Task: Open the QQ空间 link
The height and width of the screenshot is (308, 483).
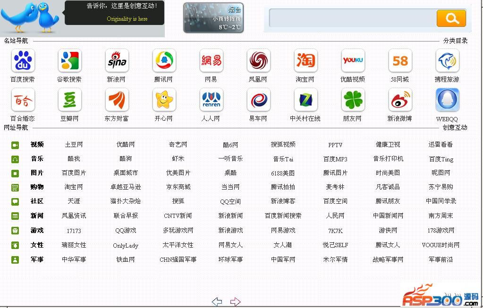Action: coord(230,201)
